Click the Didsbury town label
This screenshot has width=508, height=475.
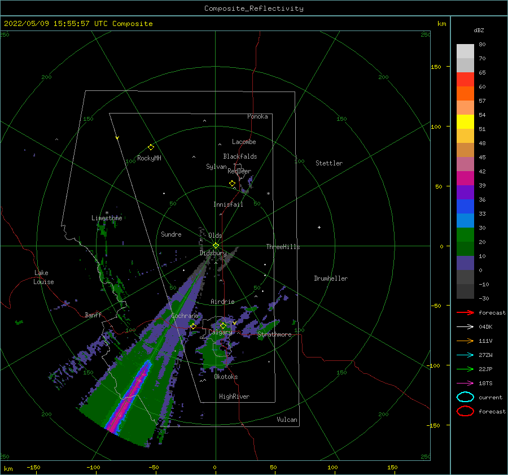point(213,253)
